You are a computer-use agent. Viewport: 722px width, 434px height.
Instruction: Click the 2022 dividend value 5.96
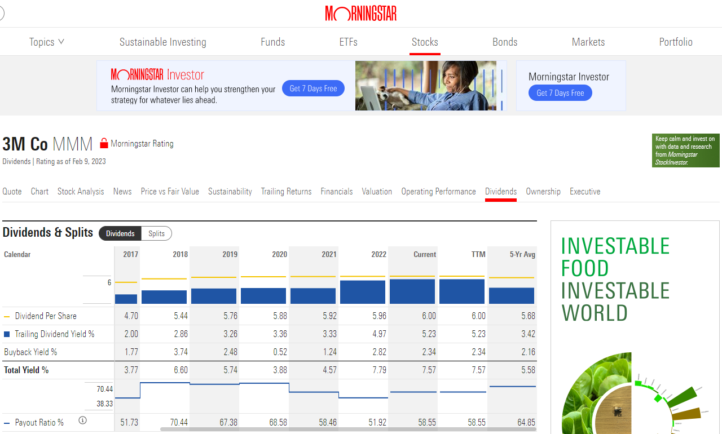point(379,316)
